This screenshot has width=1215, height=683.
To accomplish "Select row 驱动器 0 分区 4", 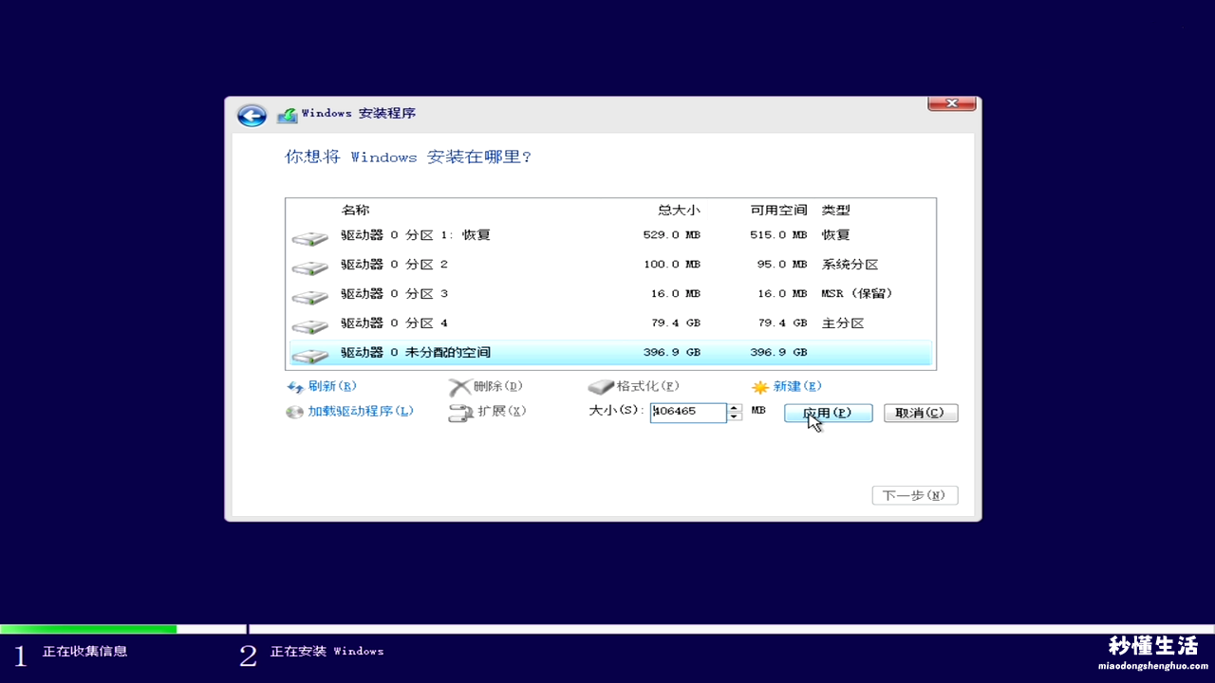I will pyautogui.click(x=610, y=323).
